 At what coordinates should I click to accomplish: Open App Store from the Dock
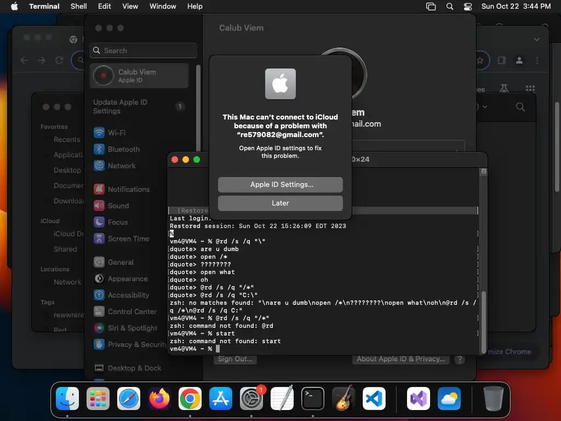pyautogui.click(x=221, y=399)
